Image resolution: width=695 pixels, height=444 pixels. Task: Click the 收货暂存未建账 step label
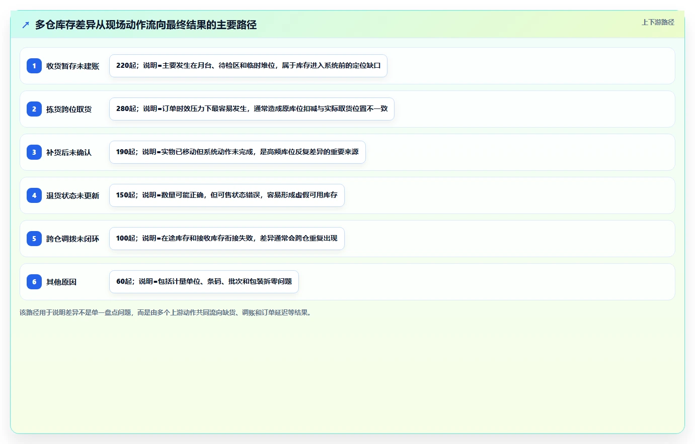73,66
